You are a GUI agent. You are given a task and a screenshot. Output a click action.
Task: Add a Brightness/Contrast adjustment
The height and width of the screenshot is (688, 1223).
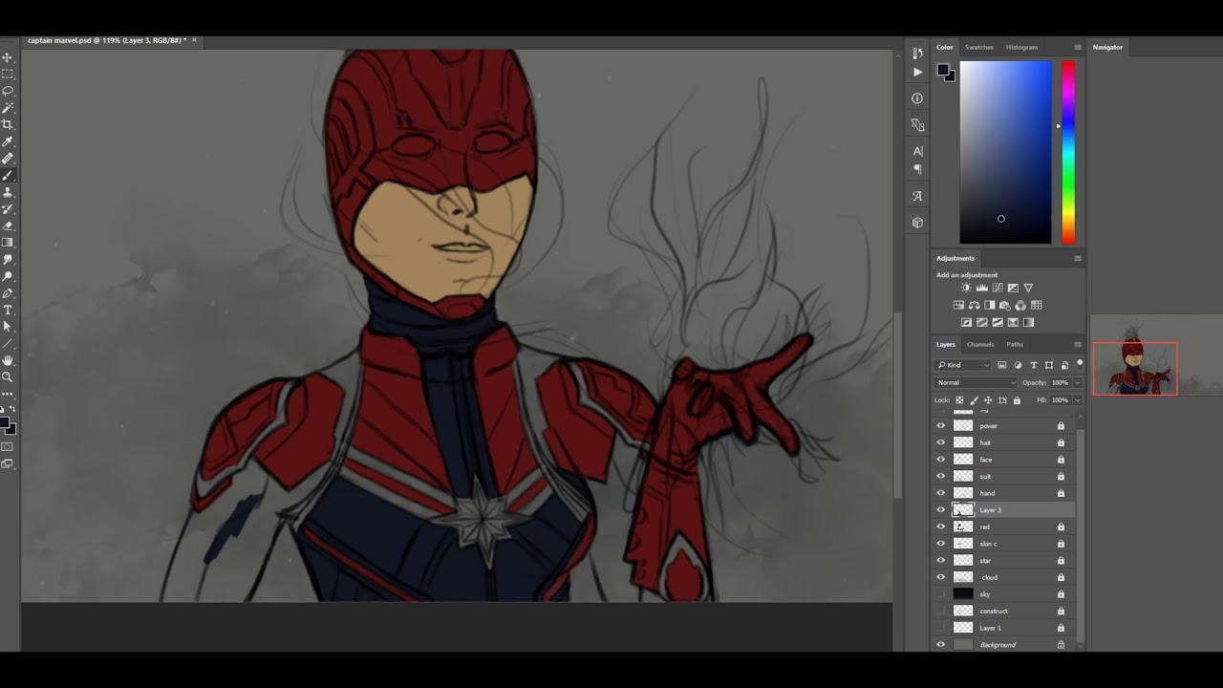coord(966,288)
